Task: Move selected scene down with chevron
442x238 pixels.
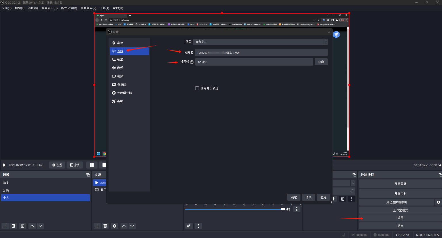Action: [x=40, y=226]
